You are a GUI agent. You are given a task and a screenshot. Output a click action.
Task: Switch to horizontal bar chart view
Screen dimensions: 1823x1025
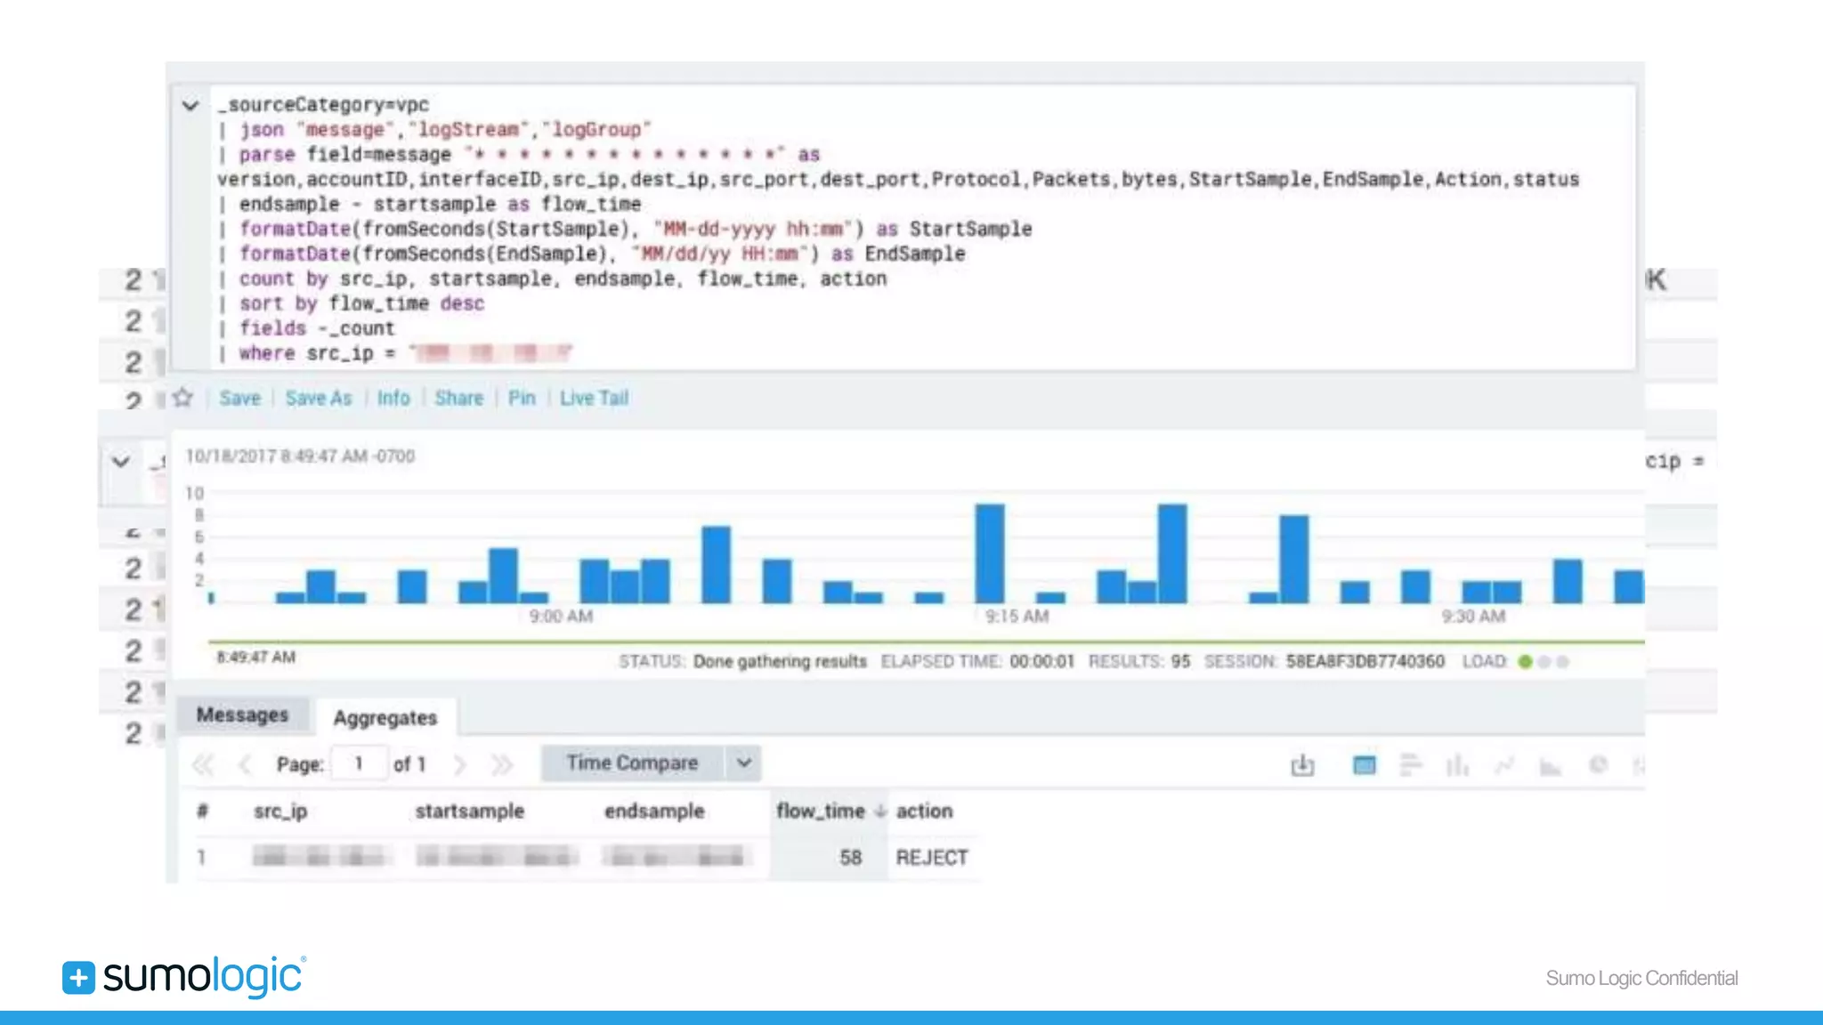click(x=1411, y=765)
